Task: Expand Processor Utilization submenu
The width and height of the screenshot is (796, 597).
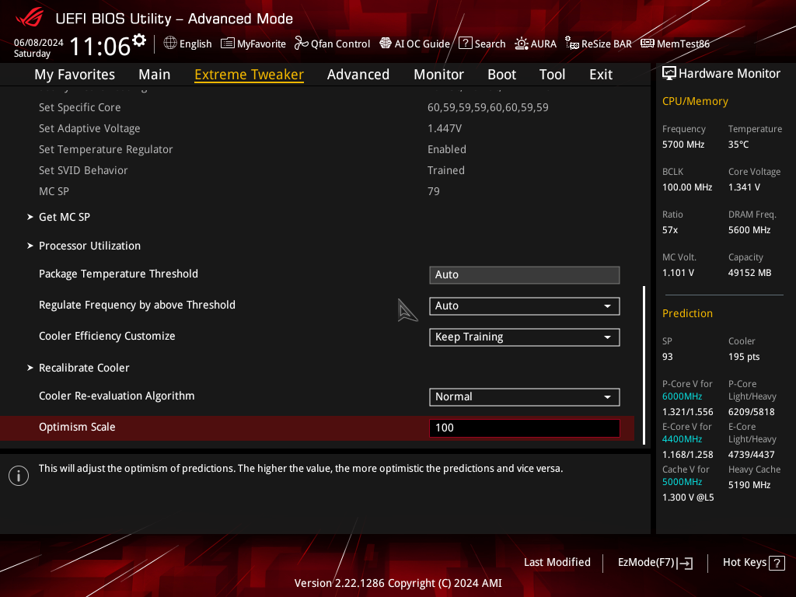Action: pos(90,246)
